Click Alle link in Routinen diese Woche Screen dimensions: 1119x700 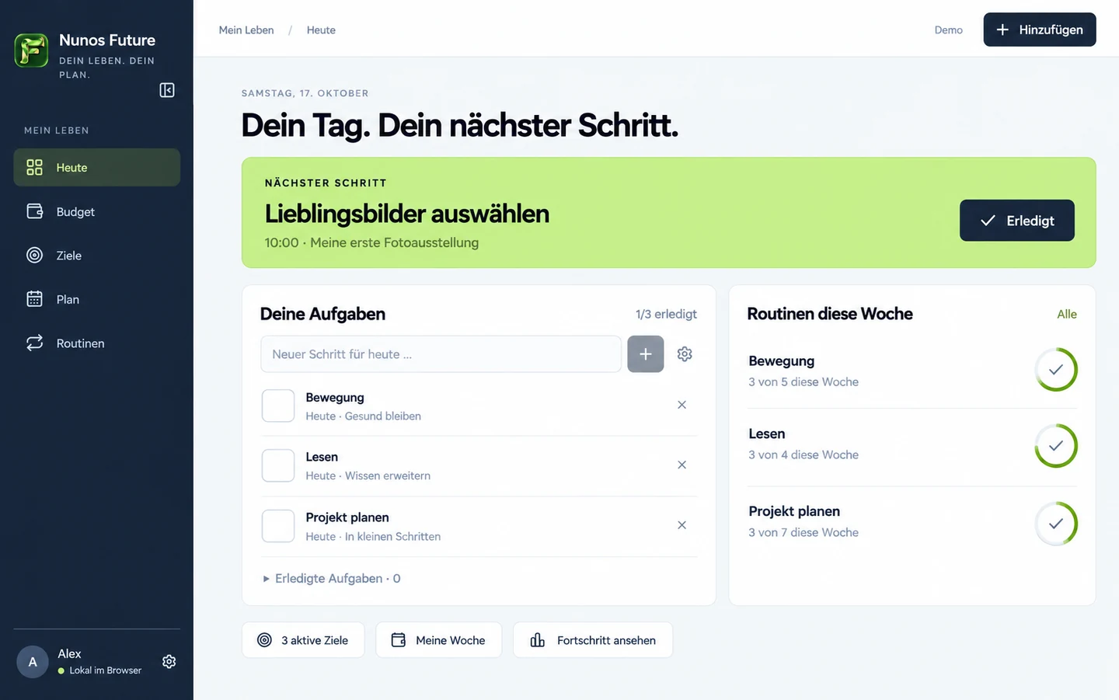tap(1067, 314)
